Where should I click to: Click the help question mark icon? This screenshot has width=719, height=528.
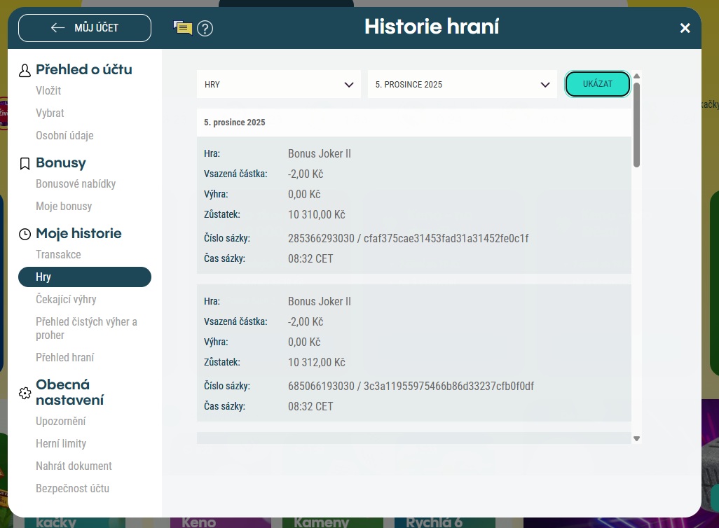point(205,28)
